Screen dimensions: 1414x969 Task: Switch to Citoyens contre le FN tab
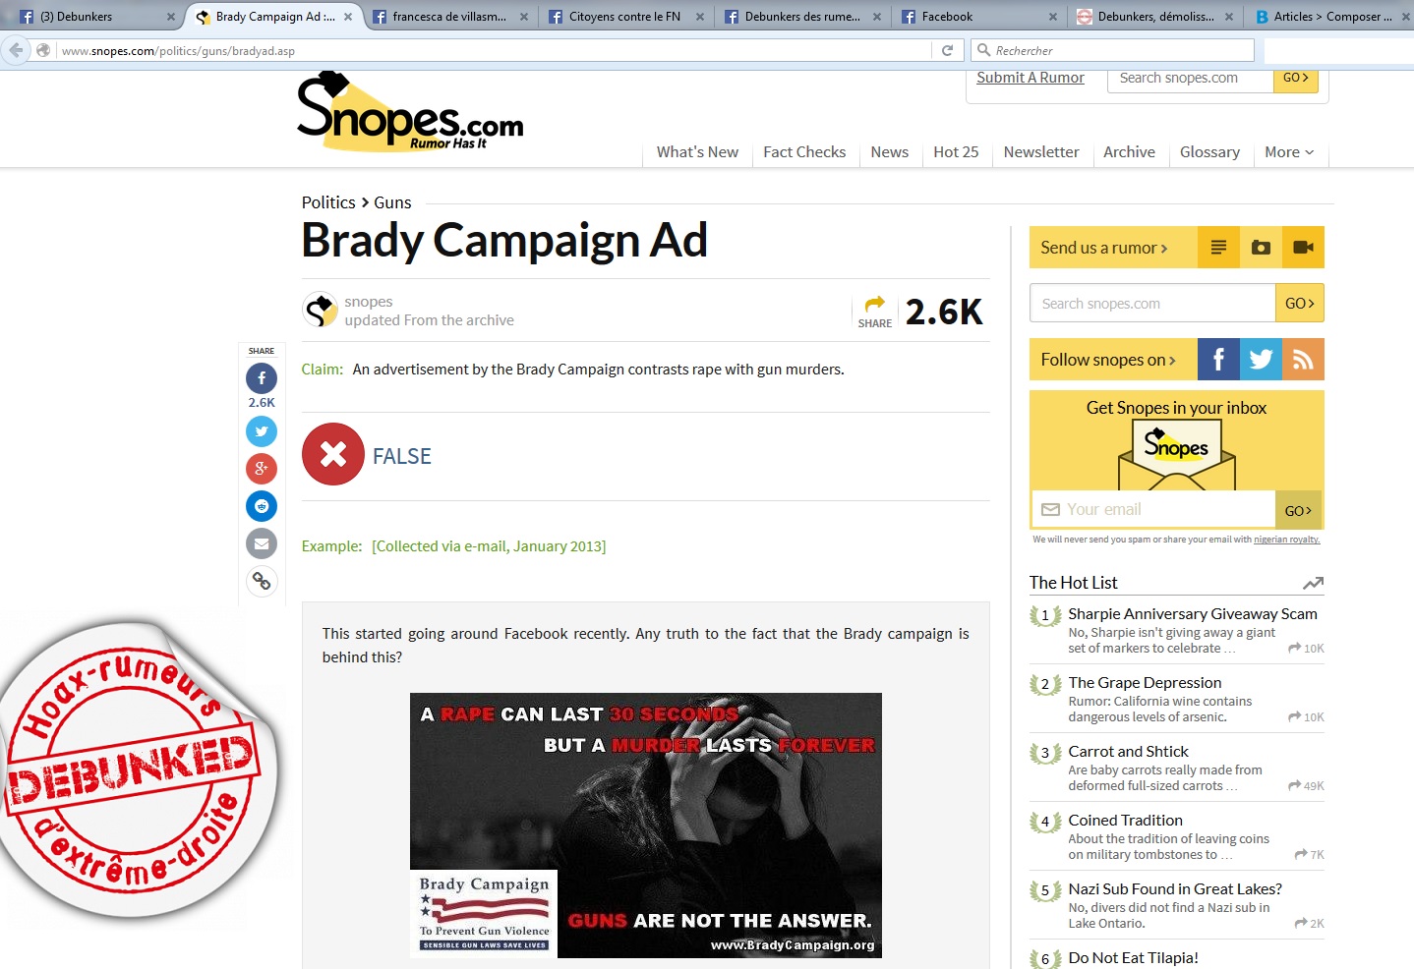[625, 17]
